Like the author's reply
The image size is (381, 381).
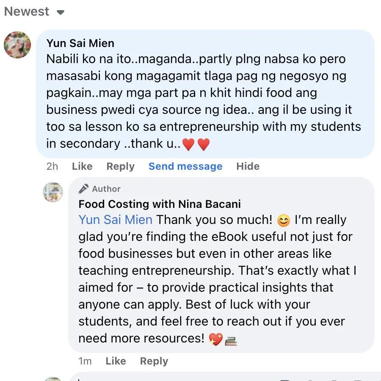tap(116, 361)
